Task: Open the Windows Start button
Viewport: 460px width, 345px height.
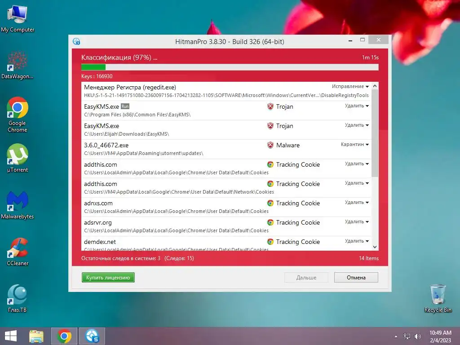Action: [x=11, y=336]
